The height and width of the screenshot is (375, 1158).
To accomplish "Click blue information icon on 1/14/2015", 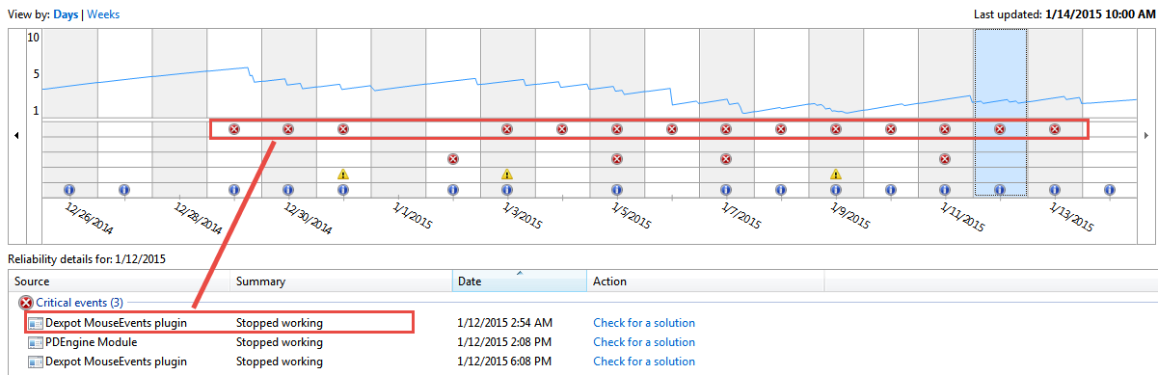I will (1110, 190).
